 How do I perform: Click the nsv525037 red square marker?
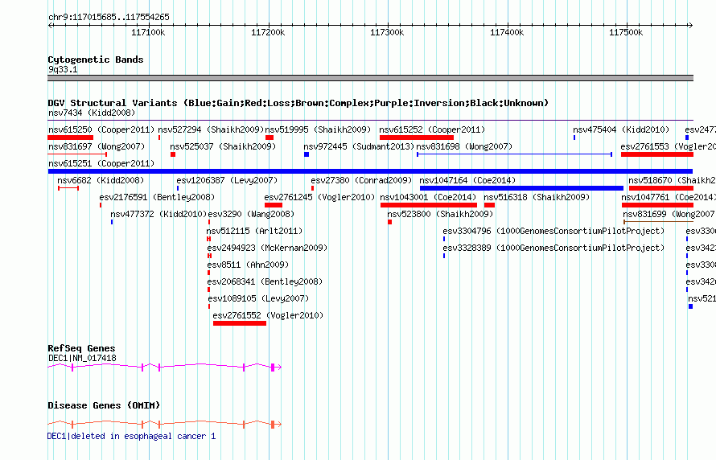coord(173,154)
